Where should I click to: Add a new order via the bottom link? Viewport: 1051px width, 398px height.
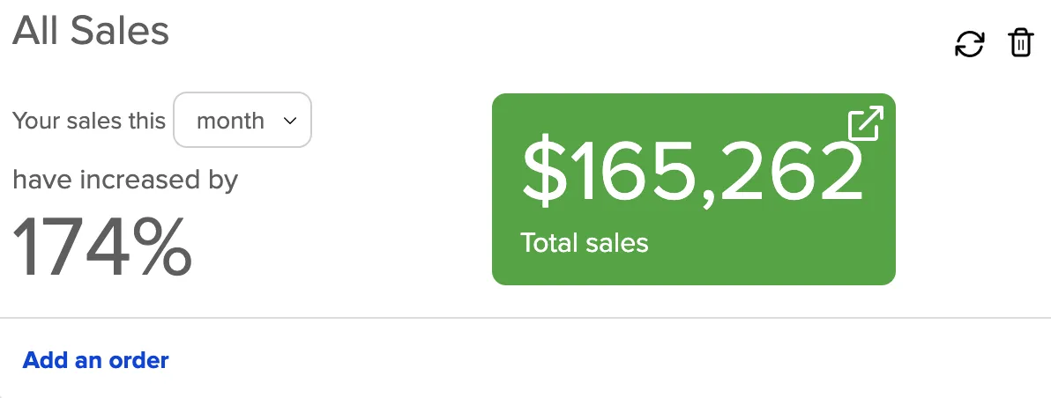point(95,360)
